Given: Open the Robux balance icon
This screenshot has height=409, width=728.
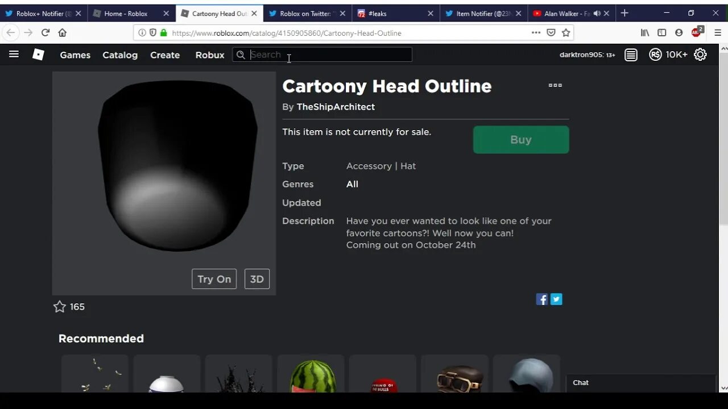Looking at the screenshot, I should [655, 55].
